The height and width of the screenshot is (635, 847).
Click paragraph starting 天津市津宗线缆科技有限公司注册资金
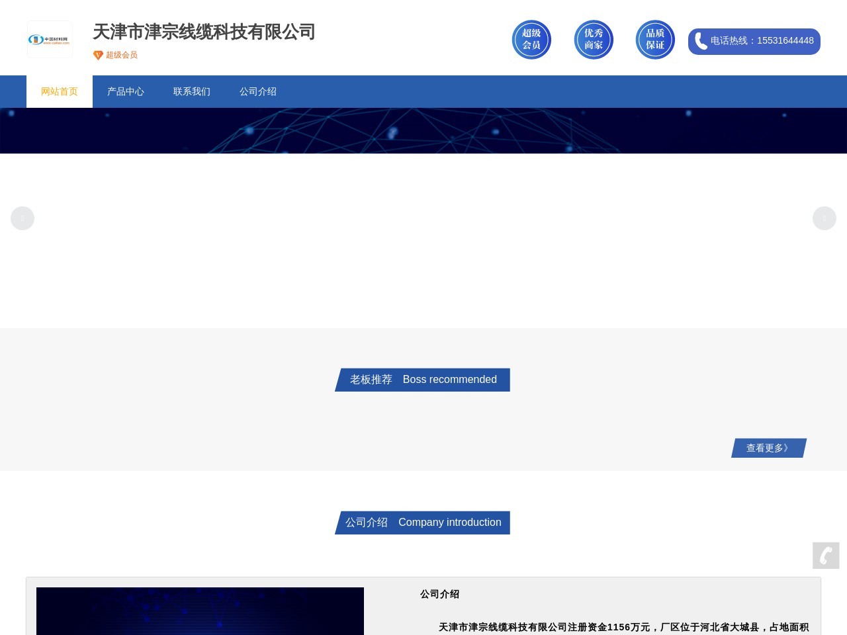tap(623, 627)
